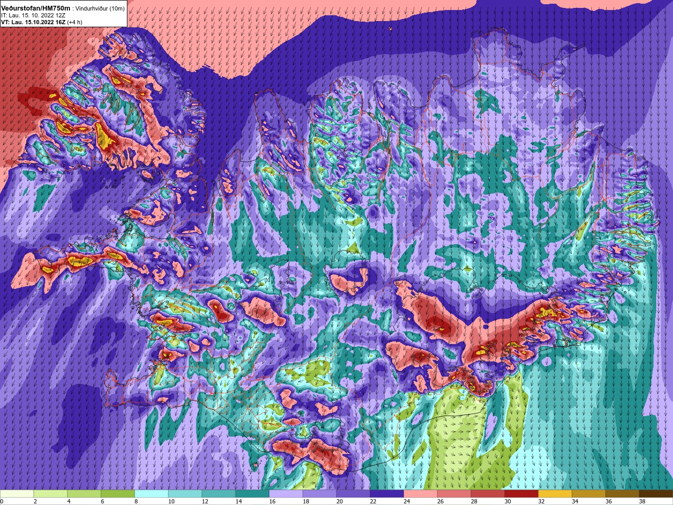The width and height of the screenshot is (673, 505).
Task: Pick the olive green 6–8 legend swatch
Action: click(118, 494)
